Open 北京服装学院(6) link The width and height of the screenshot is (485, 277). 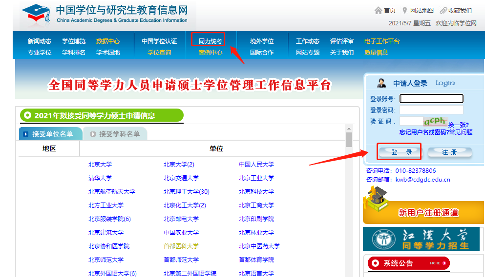(109, 219)
